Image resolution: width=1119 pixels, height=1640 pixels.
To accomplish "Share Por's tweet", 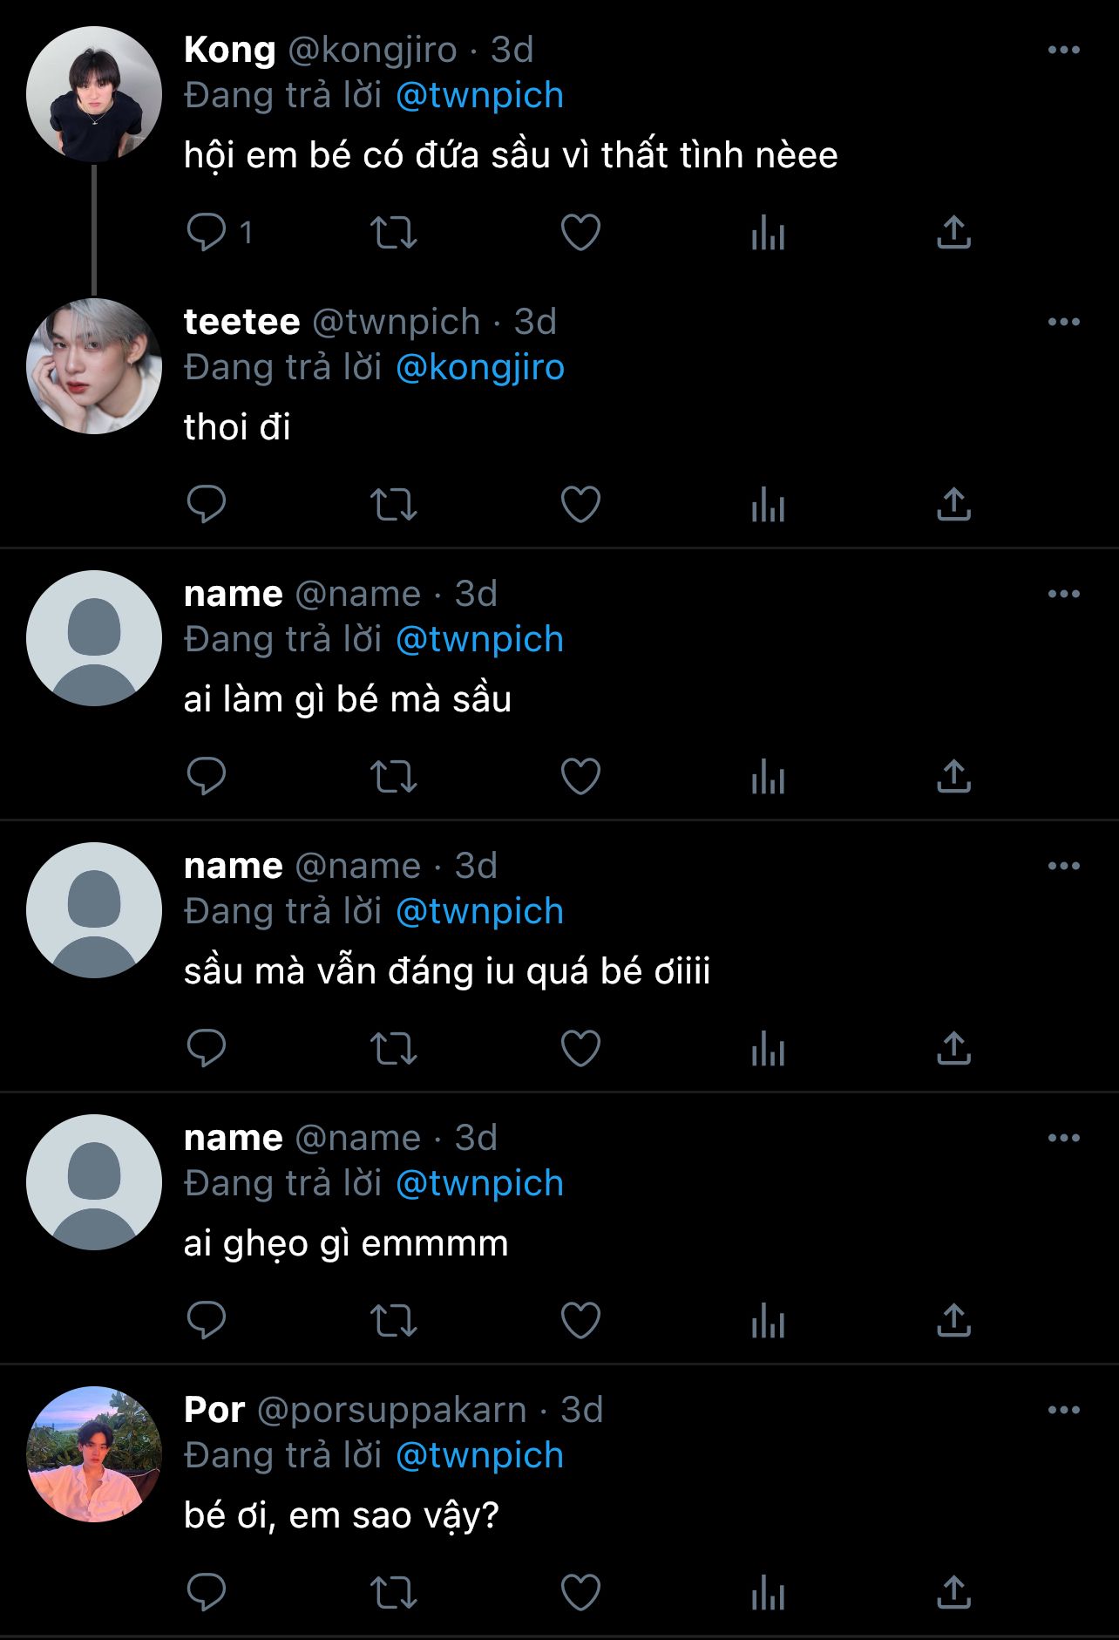I will [954, 1593].
